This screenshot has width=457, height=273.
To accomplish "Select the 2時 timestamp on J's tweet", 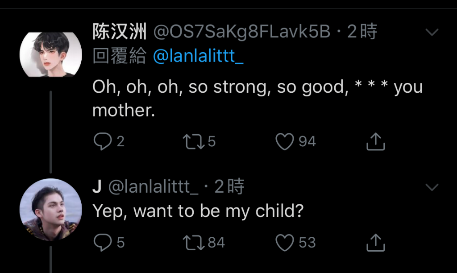I will coord(229,186).
